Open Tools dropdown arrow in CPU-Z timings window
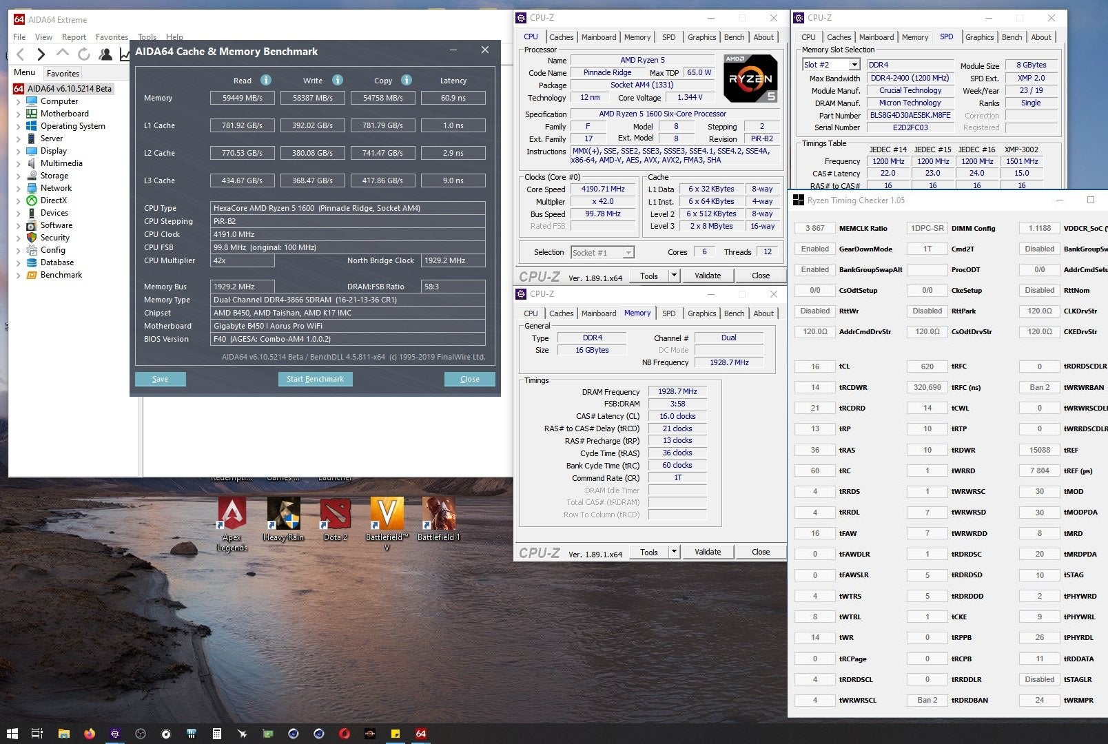The image size is (1108, 744). [674, 552]
